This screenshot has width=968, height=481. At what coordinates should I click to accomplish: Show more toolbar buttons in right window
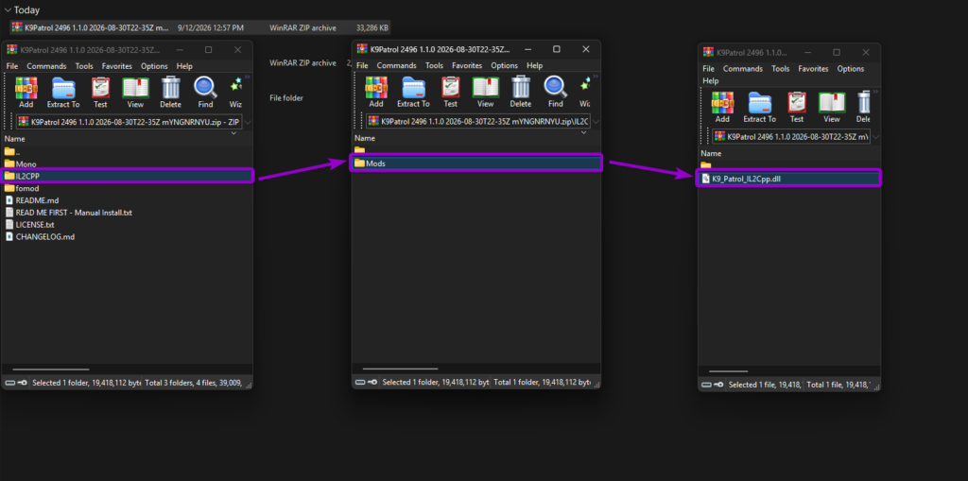click(x=874, y=92)
